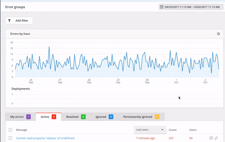Click the calendar icon in date range
The width and height of the screenshot is (225, 142).
(162, 7)
